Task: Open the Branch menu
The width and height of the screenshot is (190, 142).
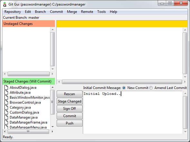Action: (40, 12)
